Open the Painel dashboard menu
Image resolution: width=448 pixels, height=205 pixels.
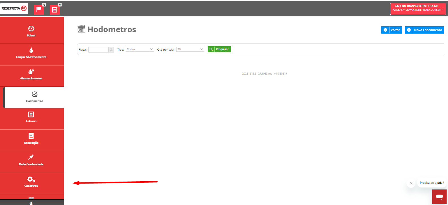click(31, 31)
